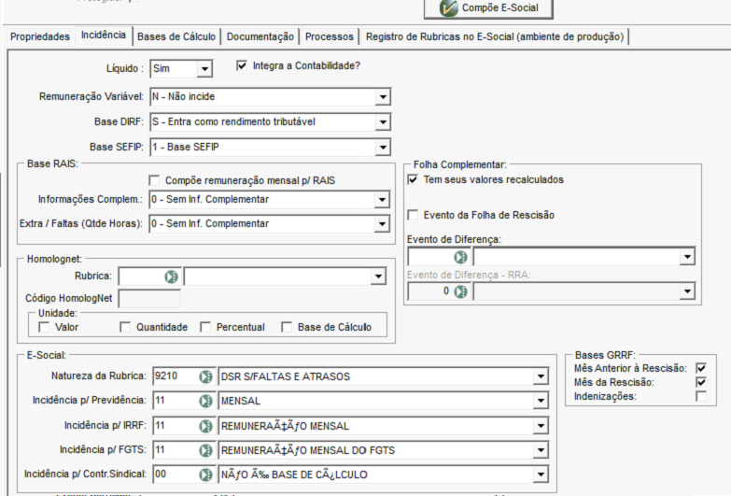Click Natureza da Rubrica code field 9210
The height and width of the screenshot is (496, 731).
176,376
